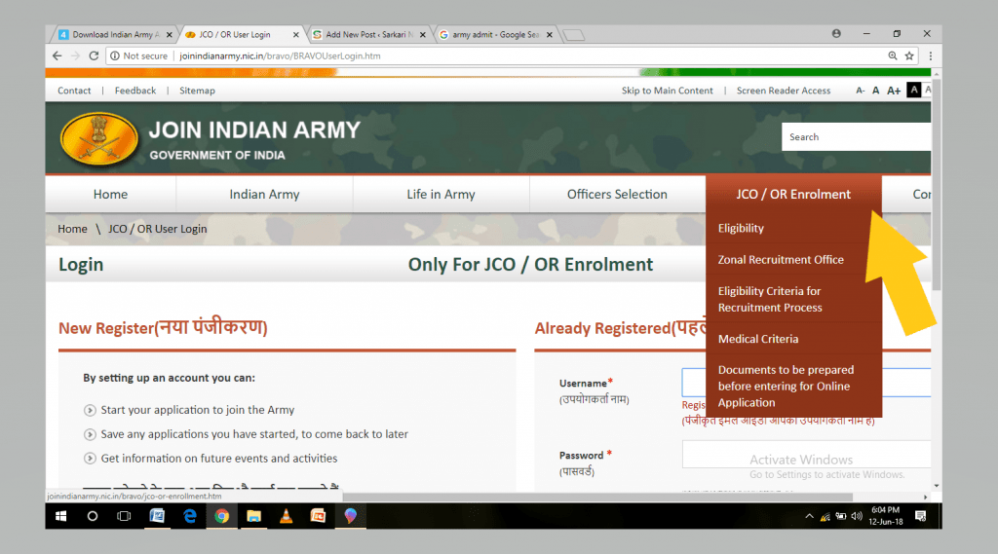Open Microsoft Edge from the taskbar
The height and width of the screenshot is (554, 998).
pos(190,516)
